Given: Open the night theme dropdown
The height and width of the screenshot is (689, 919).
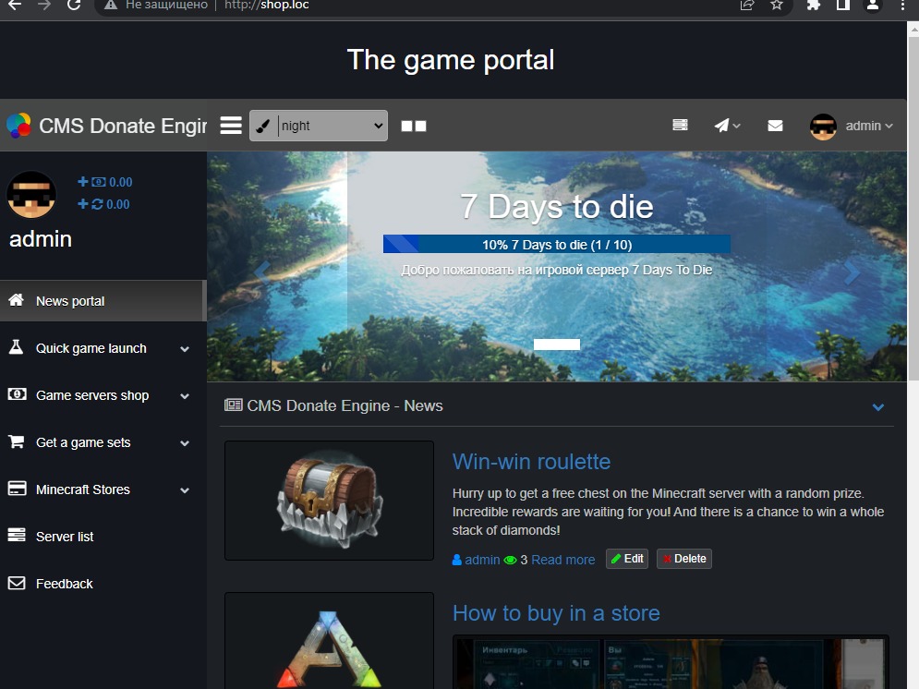Looking at the screenshot, I should pos(319,126).
